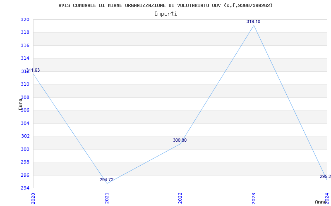Click the 298 y-axis value
331x206 pixels.
(x=25, y=162)
